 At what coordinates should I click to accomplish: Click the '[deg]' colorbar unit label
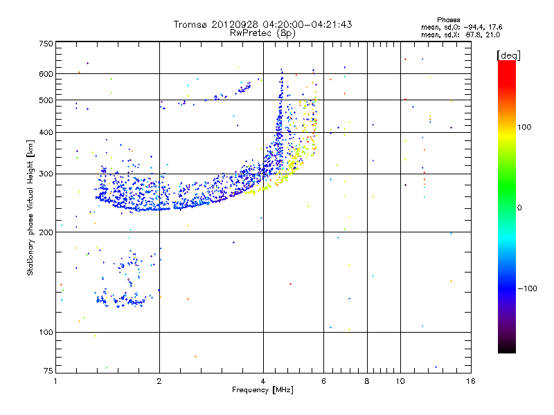(508, 55)
